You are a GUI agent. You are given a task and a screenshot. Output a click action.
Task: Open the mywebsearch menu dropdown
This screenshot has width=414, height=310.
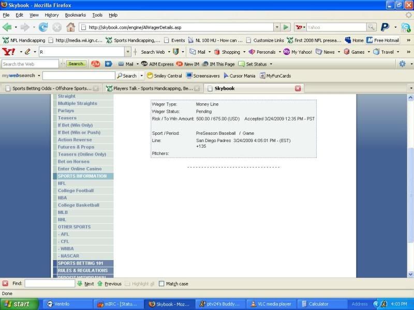39,75
